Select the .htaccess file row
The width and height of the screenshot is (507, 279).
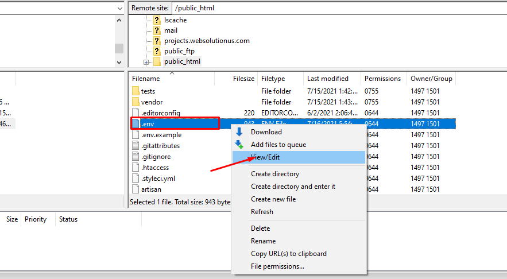coord(156,168)
